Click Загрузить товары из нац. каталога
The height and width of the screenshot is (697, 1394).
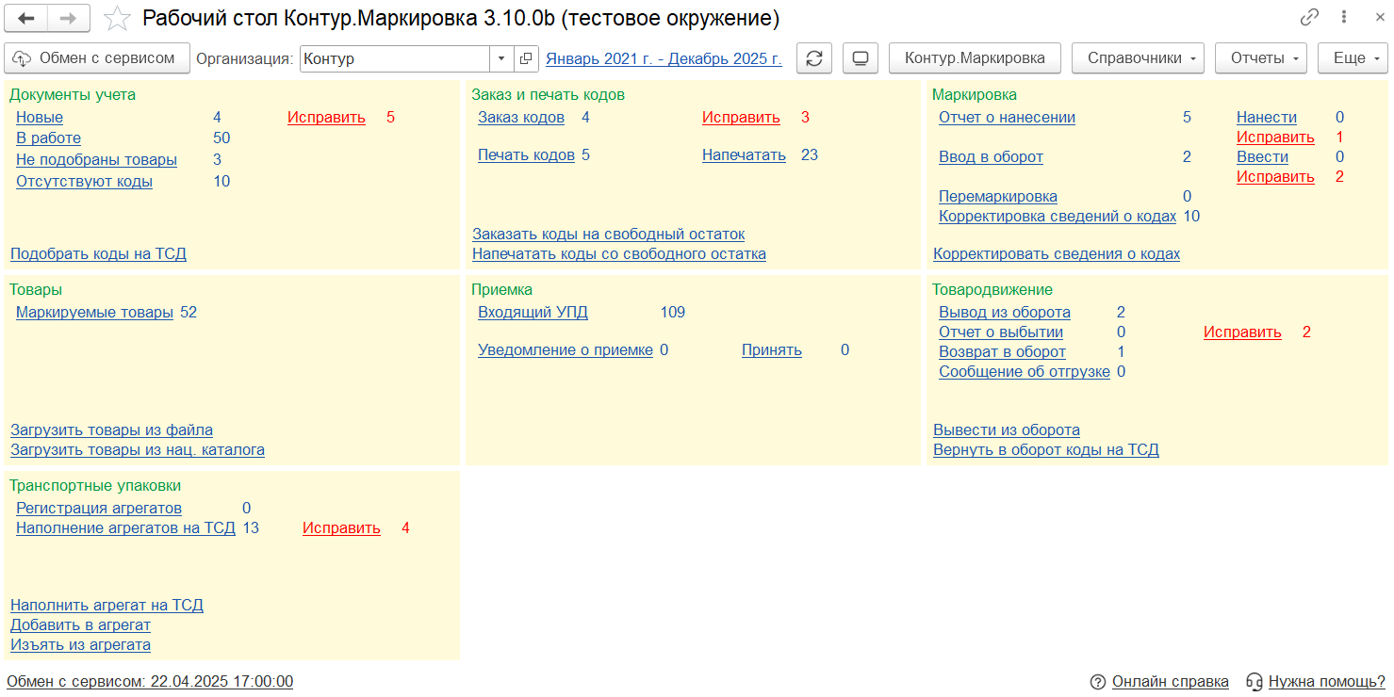coord(138,449)
